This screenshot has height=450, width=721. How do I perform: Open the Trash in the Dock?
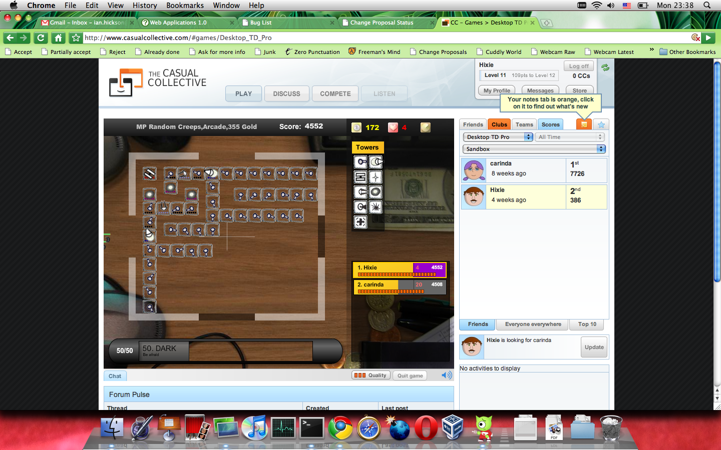[611, 428]
